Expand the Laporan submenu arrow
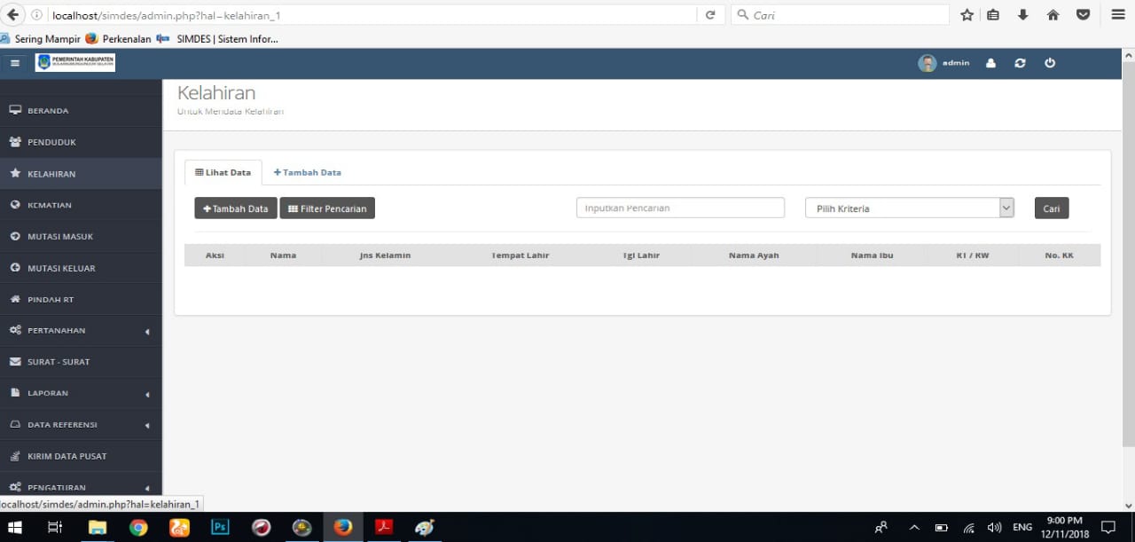This screenshot has width=1135, height=542. (147, 394)
